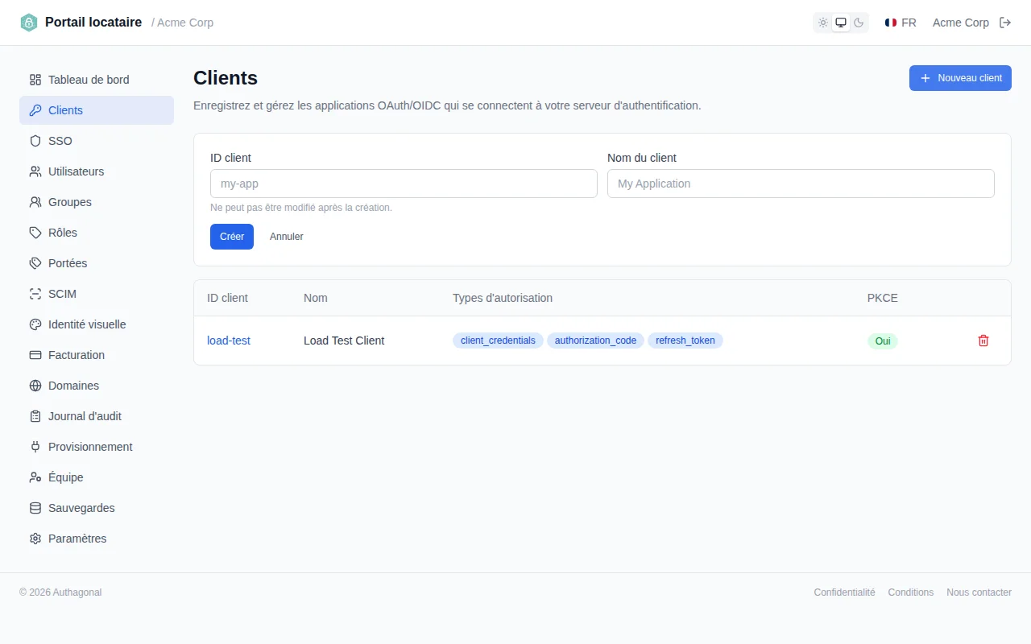
Task: Click the Rôles tag icon
Action: coord(35,233)
